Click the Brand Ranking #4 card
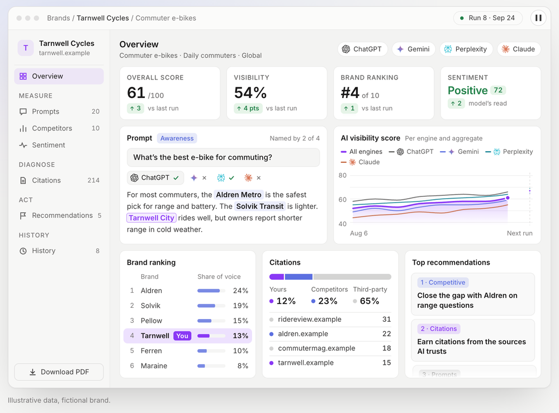Screen dimensions: 559x413 [x=383, y=93]
